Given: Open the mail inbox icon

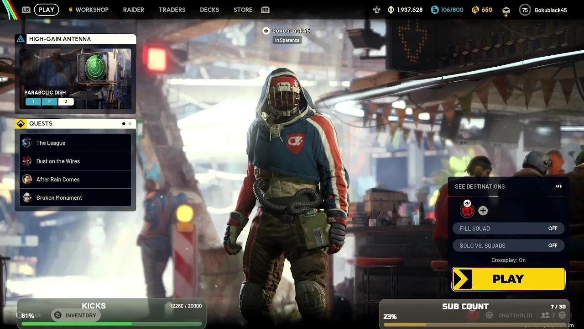Looking at the screenshot, I should [x=506, y=10].
